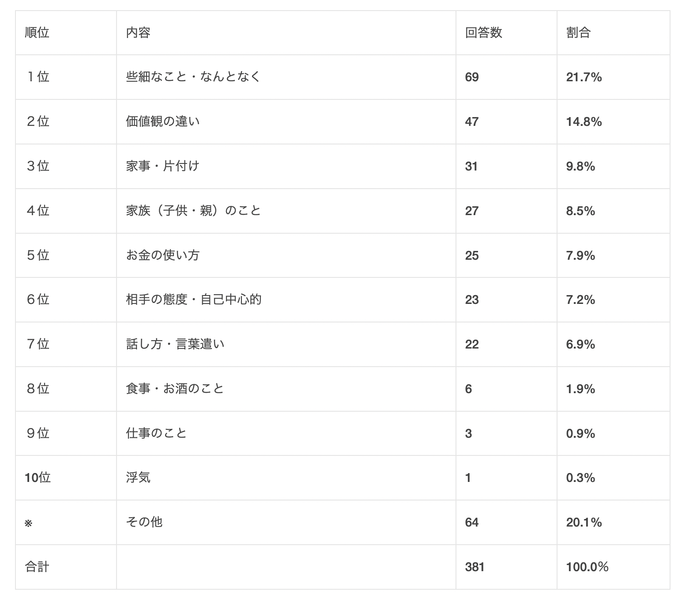
Task: Click the 1位 rank cell
Action: tap(38, 77)
